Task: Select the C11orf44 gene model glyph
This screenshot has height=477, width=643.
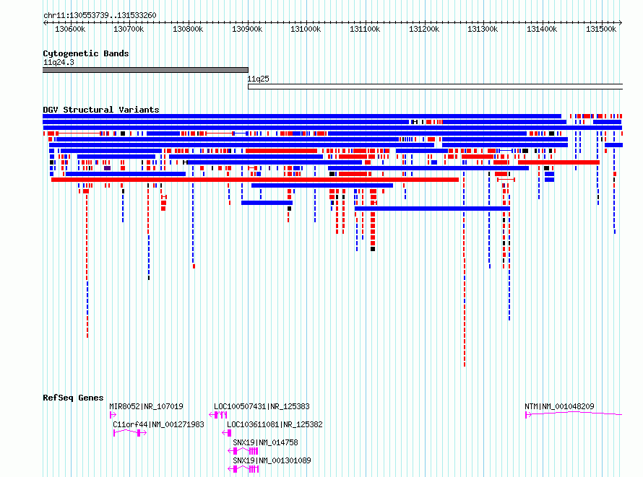Action: [x=130, y=433]
